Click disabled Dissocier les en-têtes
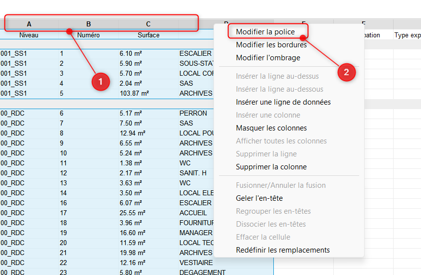 tap(271, 224)
